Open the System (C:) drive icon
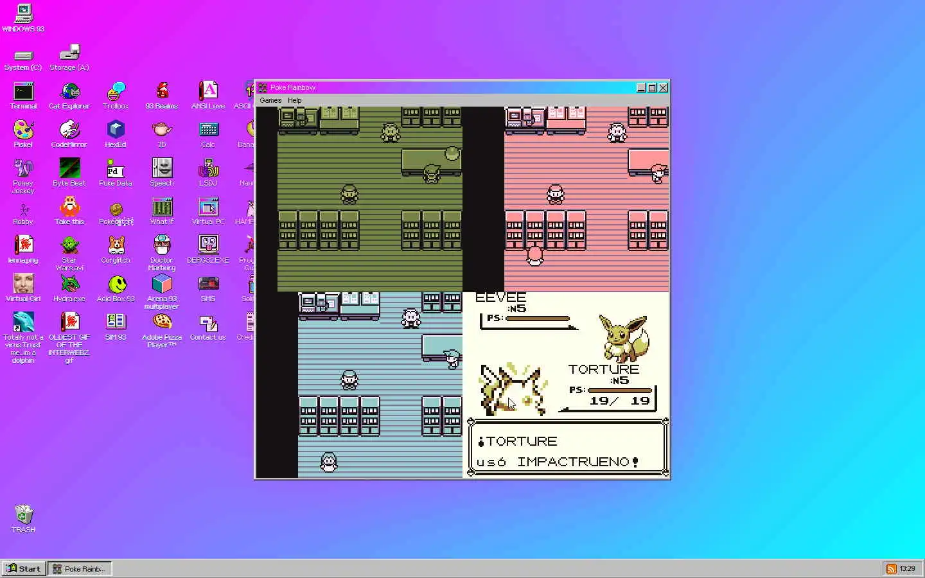This screenshot has width=925, height=578. (x=23, y=59)
